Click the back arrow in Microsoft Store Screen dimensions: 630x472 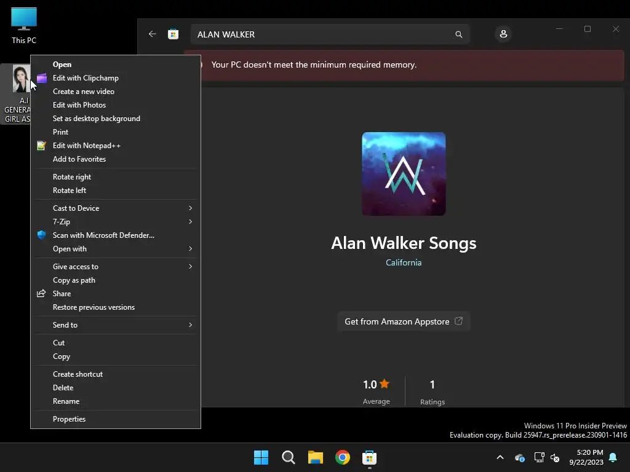click(x=153, y=34)
